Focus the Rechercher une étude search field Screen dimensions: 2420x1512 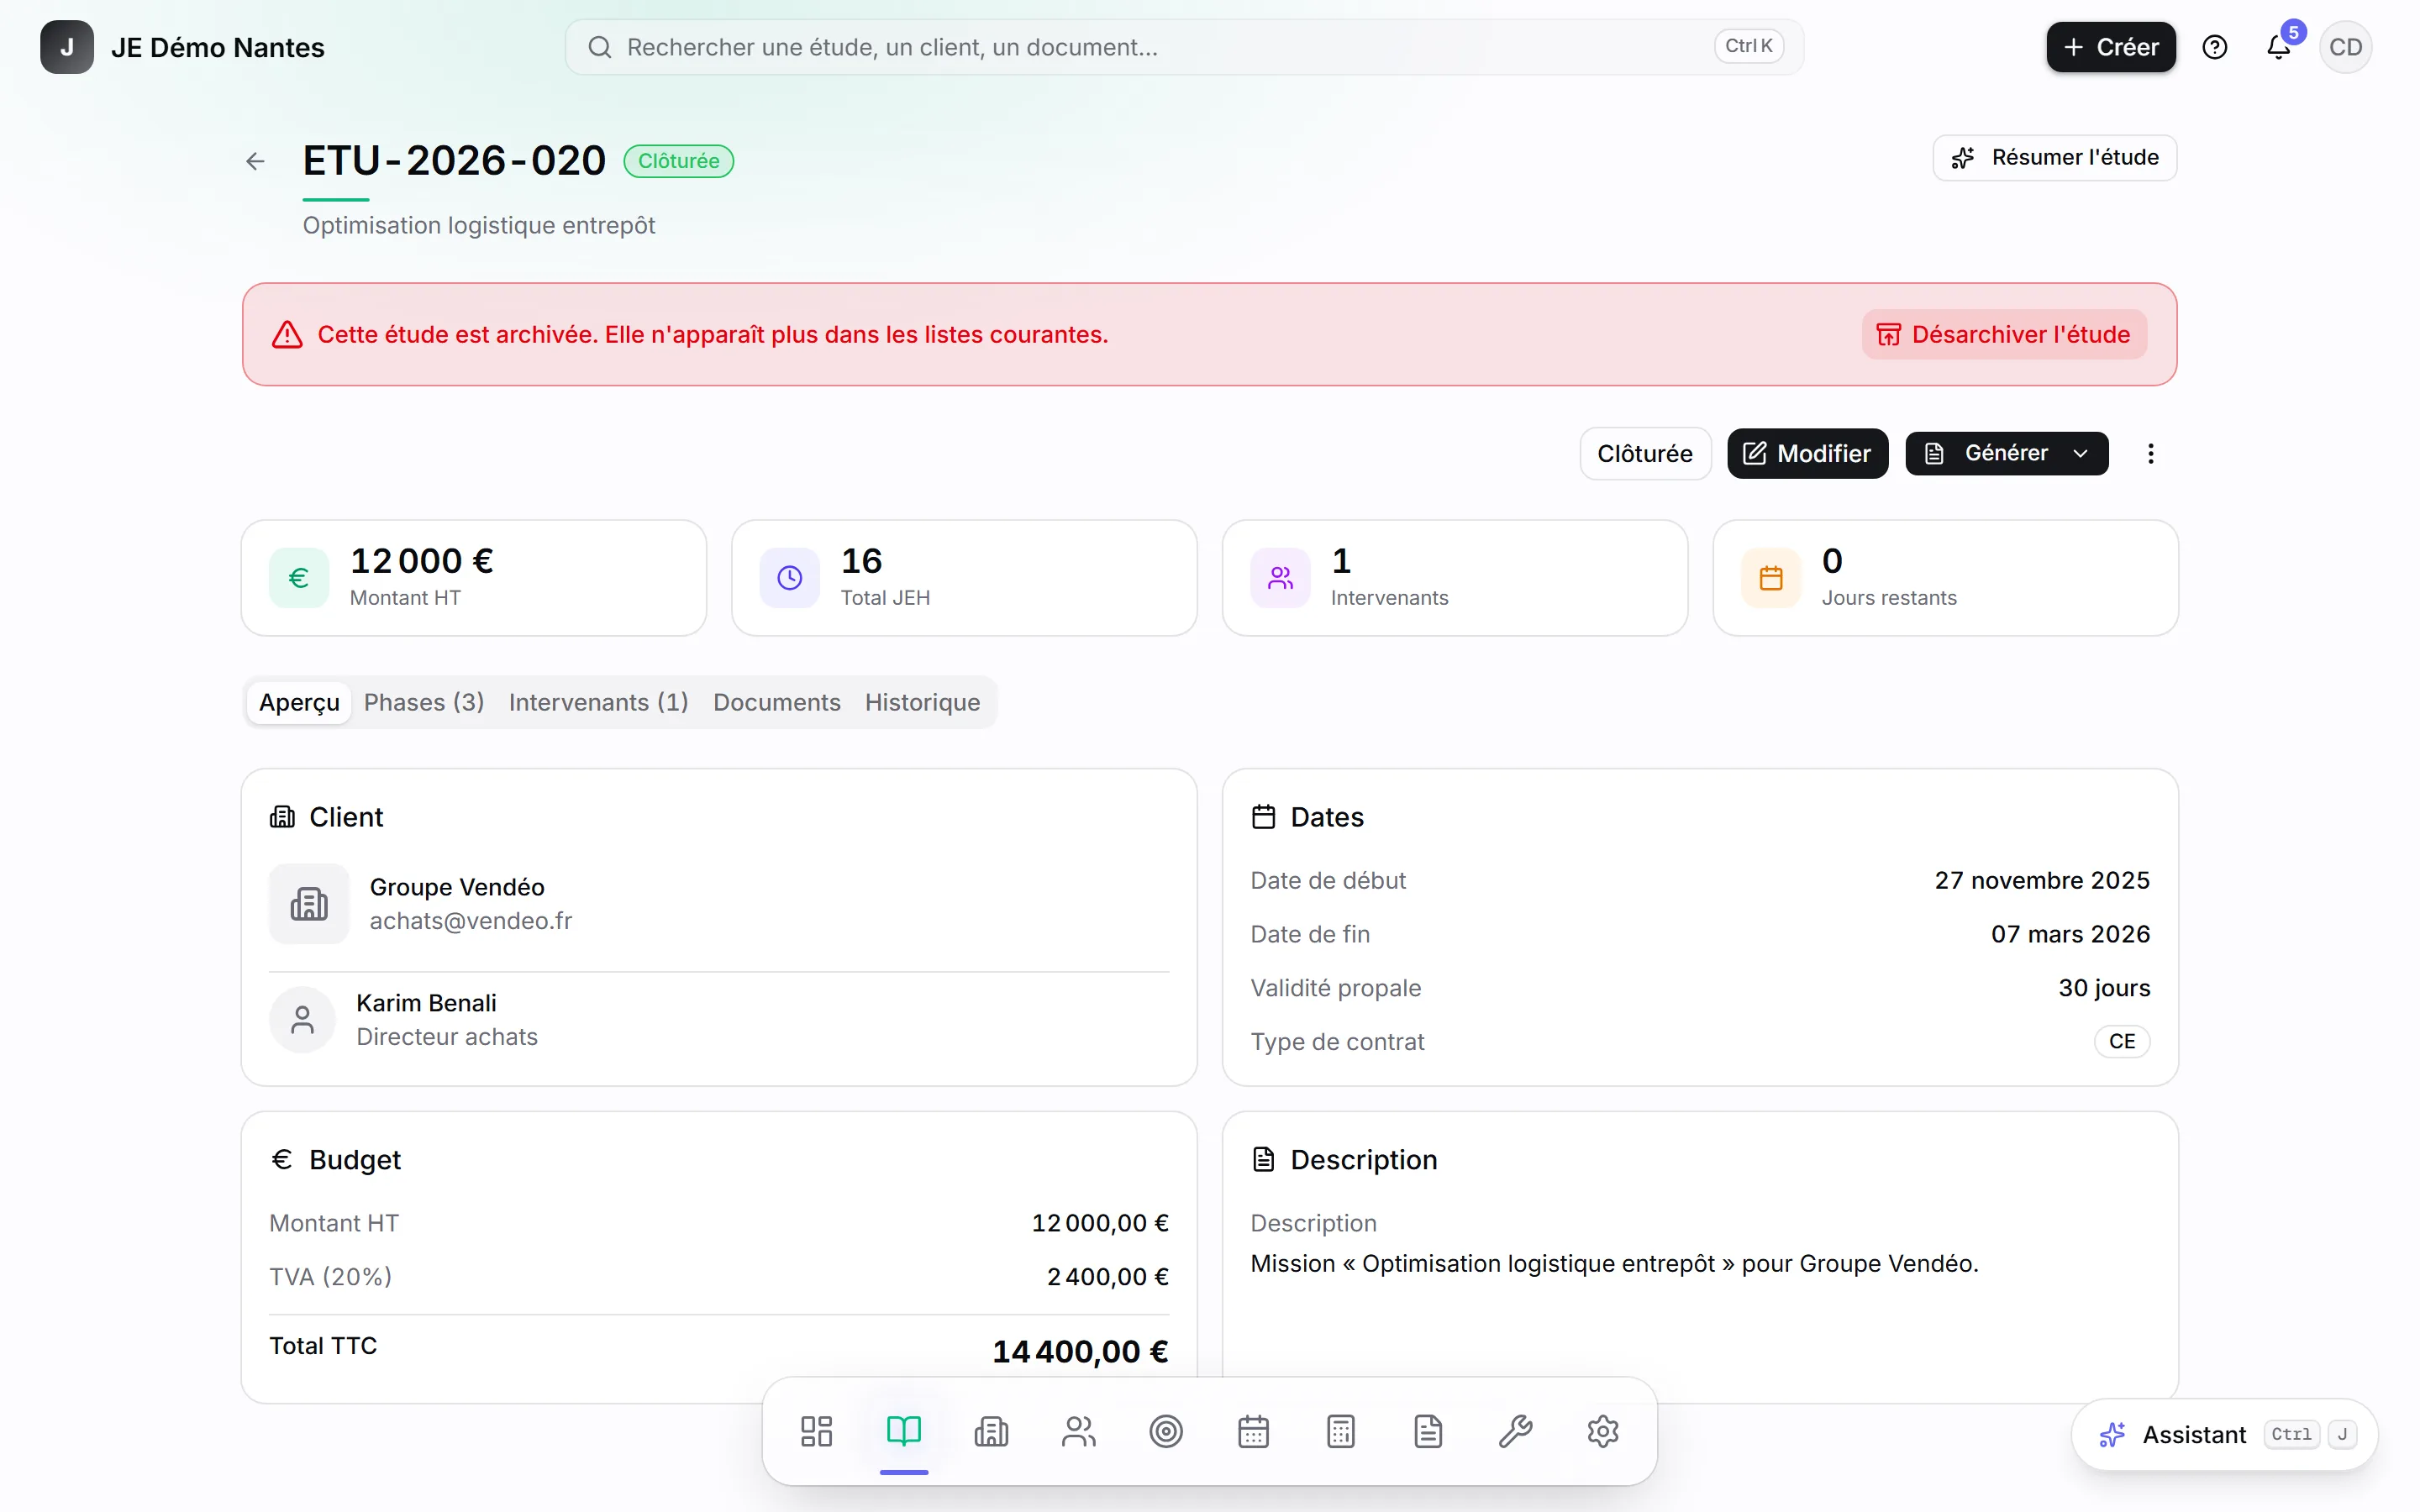coord(1184,47)
